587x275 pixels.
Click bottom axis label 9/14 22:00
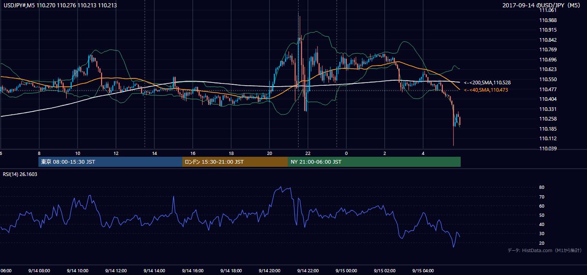coord(308,270)
